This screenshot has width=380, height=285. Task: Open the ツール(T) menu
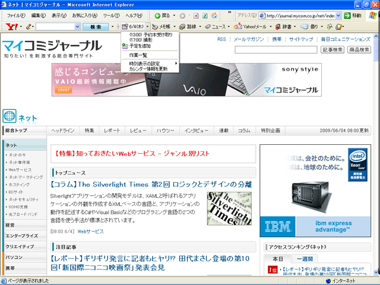[111, 15]
